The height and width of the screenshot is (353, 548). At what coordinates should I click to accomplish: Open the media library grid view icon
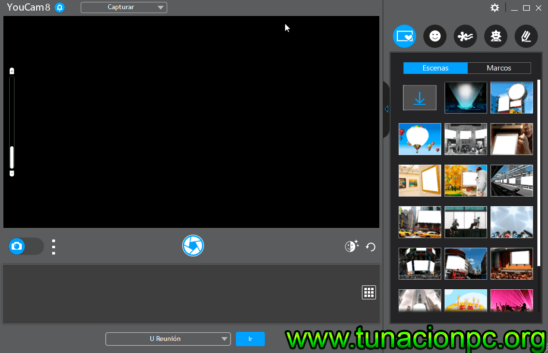[x=369, y=293]
